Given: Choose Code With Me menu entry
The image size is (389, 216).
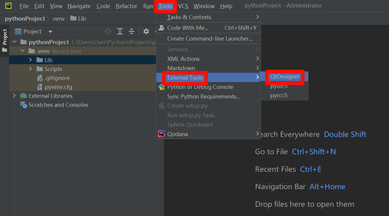Looking at the screenshot, I should coord(209,28).
